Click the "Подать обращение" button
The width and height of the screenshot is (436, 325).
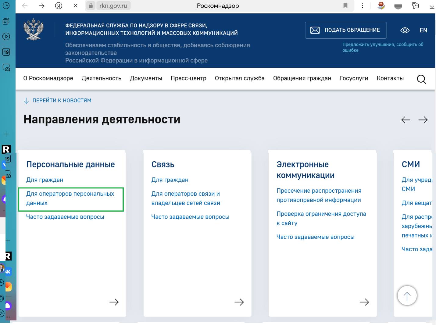[x=346, y=30]
